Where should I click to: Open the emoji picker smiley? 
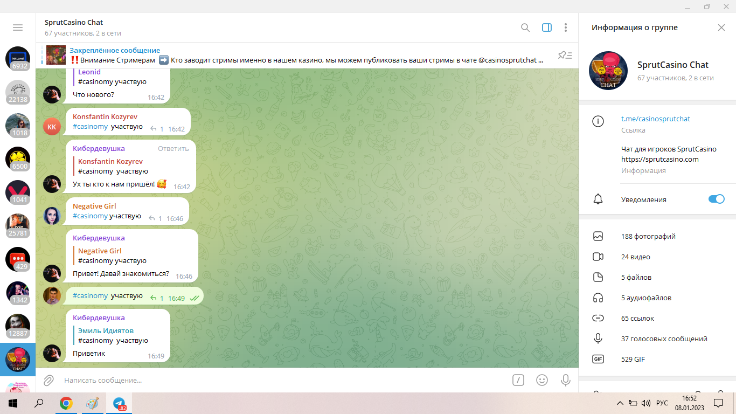[542, 380]
